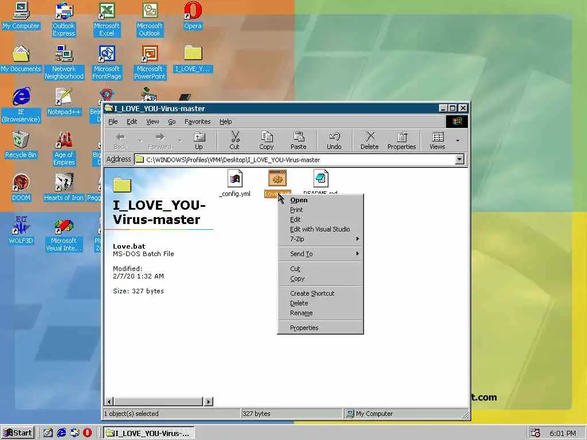Choose Edit in context menu
This screenshot has height=440, width=587.
[x=320, y=219]
